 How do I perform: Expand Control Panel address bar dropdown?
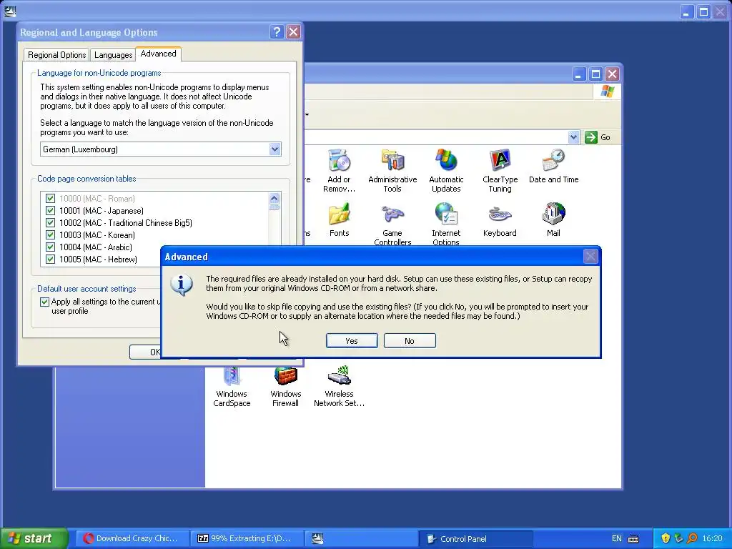click(x=573, y=137)
